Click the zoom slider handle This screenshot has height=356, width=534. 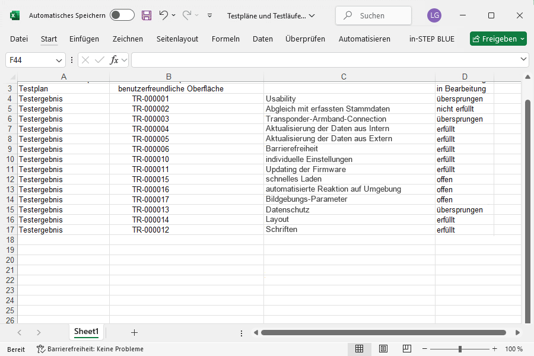point(459,349)
